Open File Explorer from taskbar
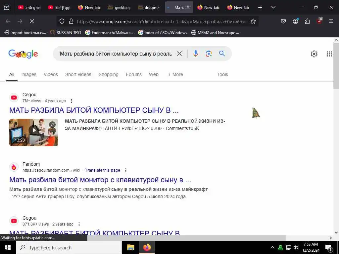339x254 pixels. pyautogui.click(x=130, y=247)
